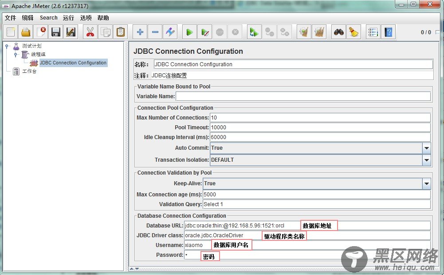
Task: Click the Paste clipboard icon
Action: point(120,32)
